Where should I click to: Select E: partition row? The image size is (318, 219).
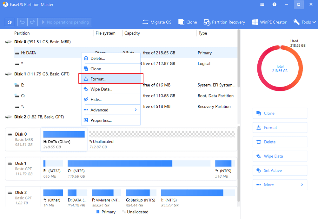click(x=125, y=85)
